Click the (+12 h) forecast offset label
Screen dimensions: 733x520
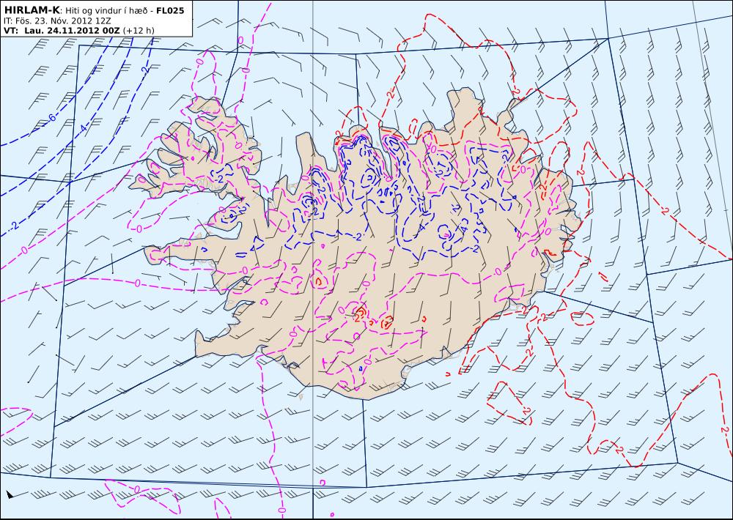(x=139, y=30)
